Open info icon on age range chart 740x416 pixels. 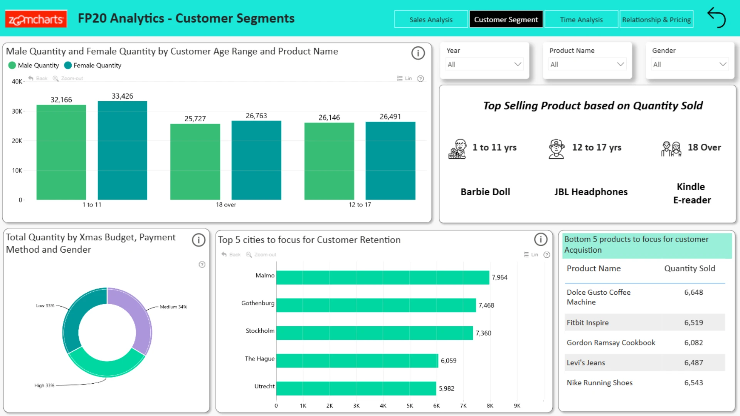(418, 53)
